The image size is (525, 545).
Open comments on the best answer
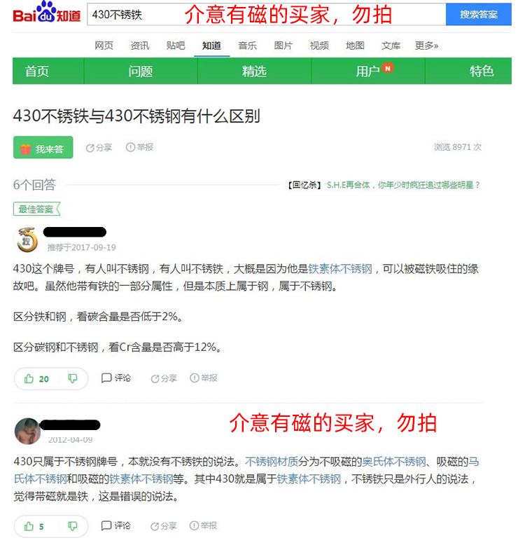116,378
